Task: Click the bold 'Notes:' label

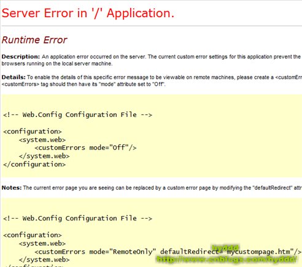Action: coord(12,187)
